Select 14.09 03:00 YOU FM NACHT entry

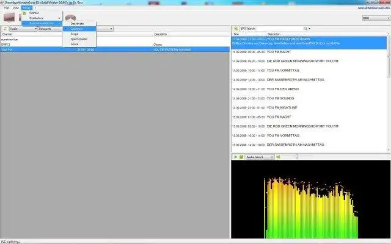pyautogui.click(x=309, y=52)
